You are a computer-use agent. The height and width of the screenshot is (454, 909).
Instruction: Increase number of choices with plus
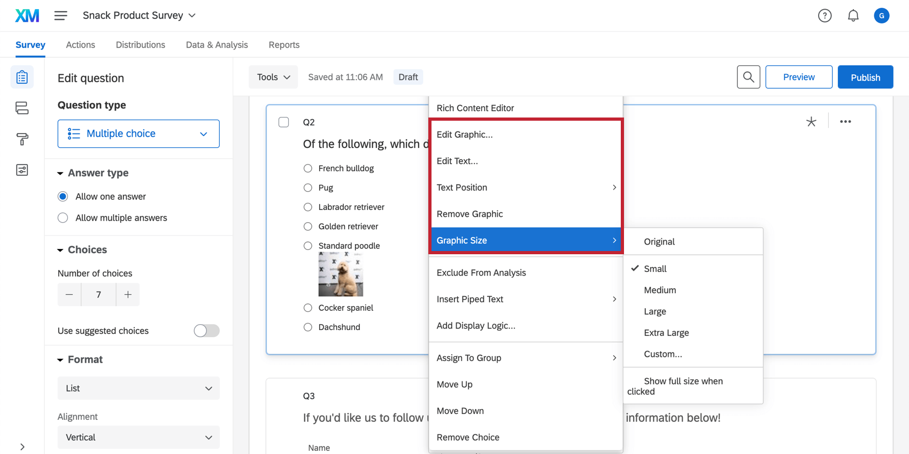point(128,295)
